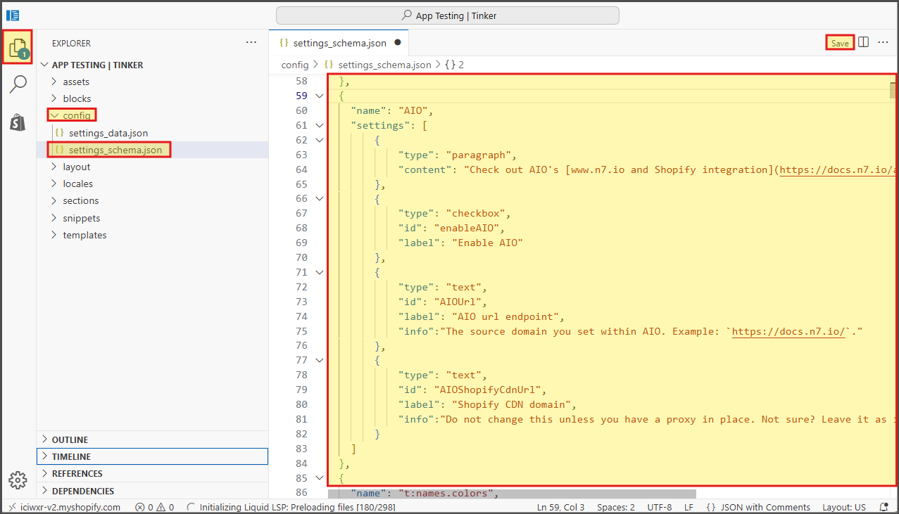Open the Manage gear icon
The height and width of the screenshot is (514, 899).
pos(18,480)
